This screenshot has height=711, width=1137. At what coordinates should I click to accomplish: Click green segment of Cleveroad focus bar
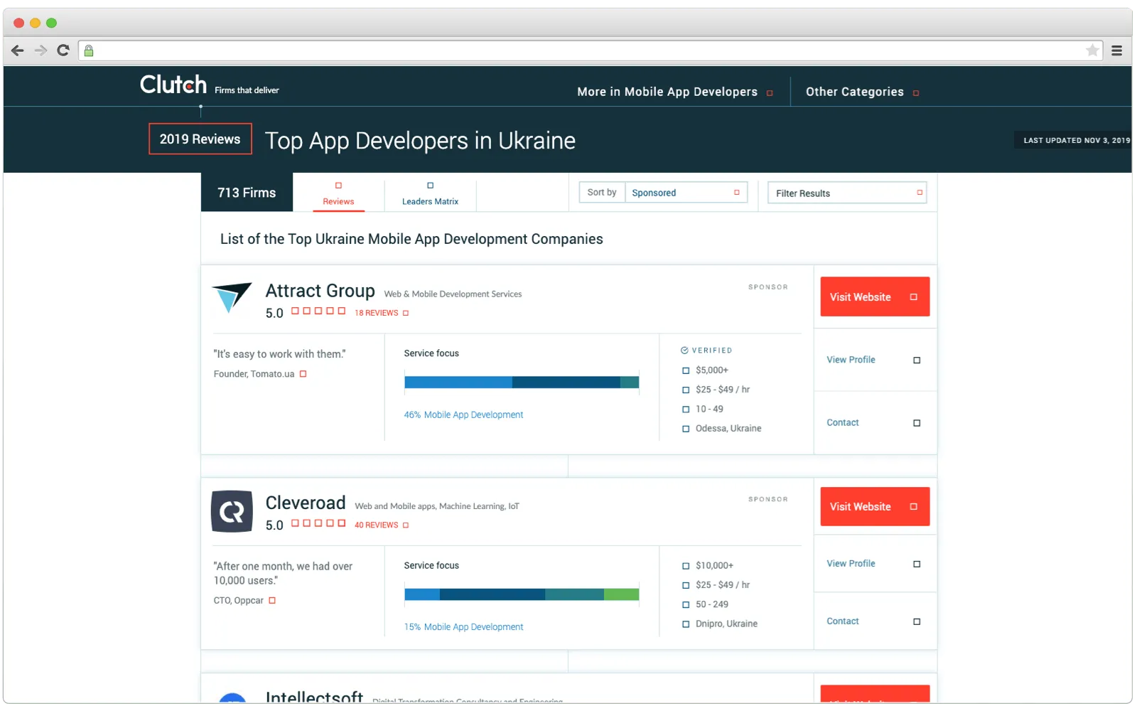tap(622, 595)
